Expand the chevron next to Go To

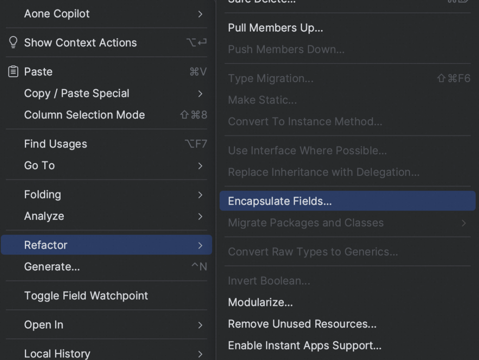(x=200, y=166)
